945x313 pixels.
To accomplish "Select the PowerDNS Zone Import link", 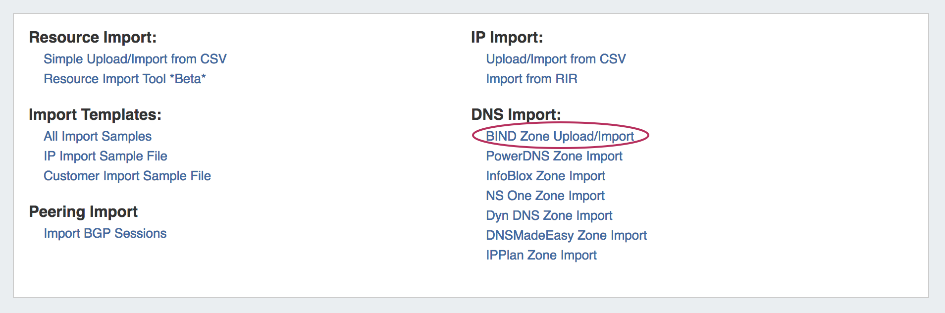I will 554,156.
